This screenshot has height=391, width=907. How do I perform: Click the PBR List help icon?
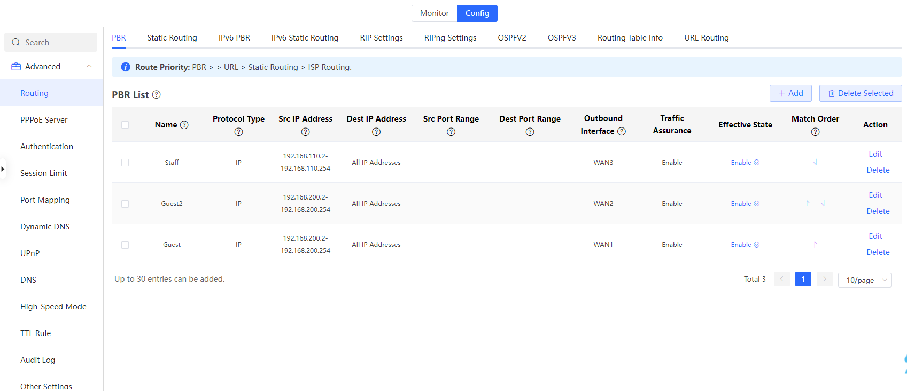[156, 95]
